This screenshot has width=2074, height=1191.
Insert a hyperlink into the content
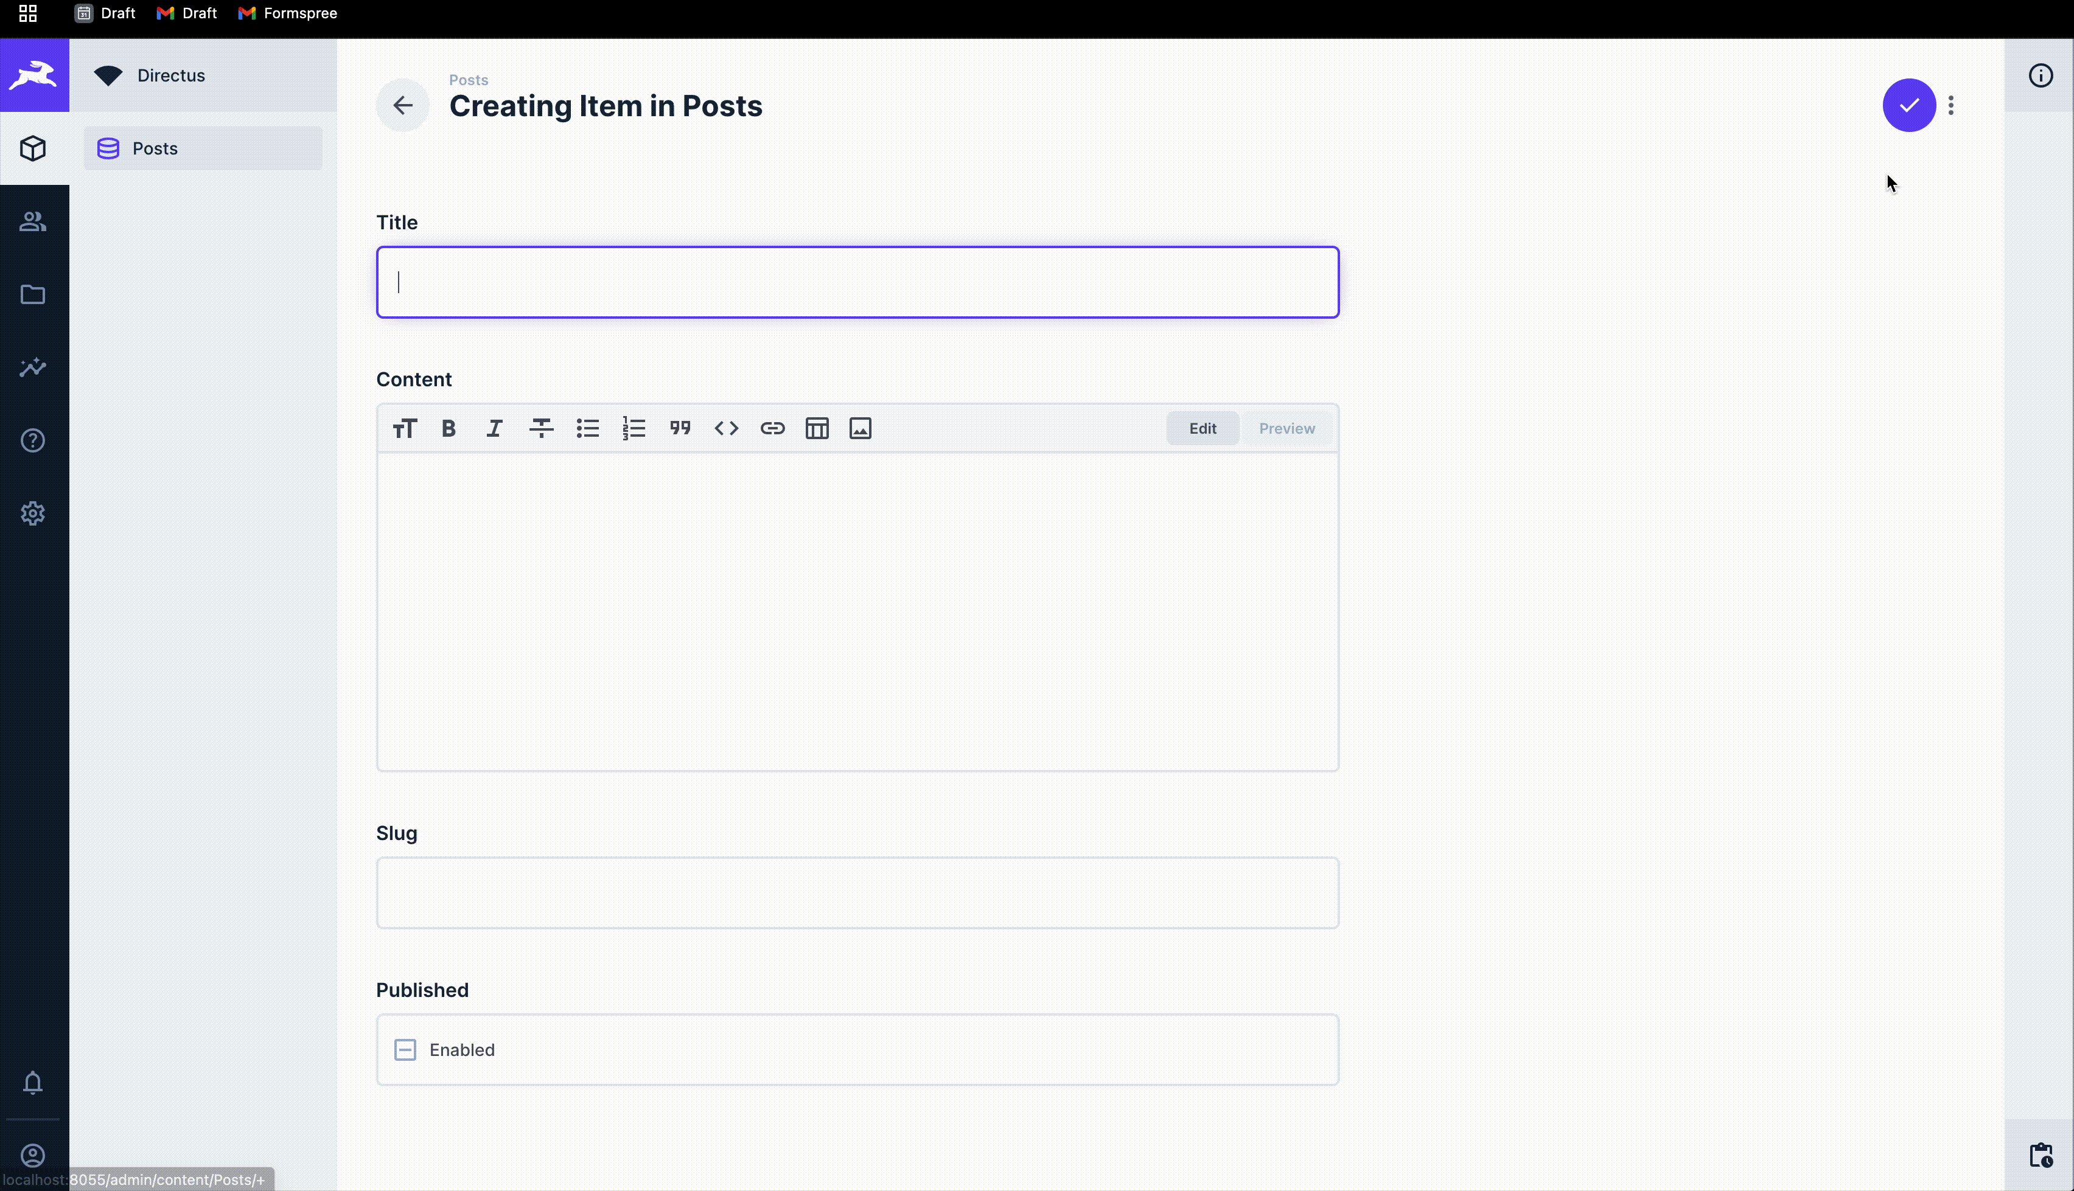772,428
